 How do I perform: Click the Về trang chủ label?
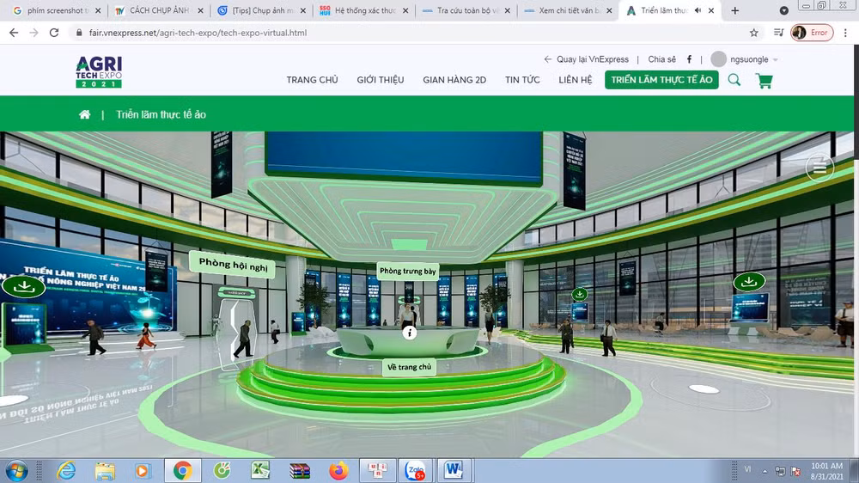(x=409, y=367)
